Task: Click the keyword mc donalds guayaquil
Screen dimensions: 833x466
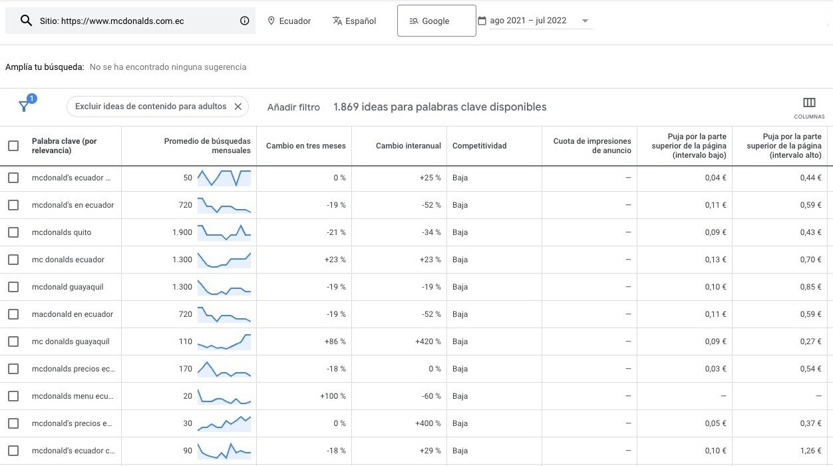Action: coord(71,342)
